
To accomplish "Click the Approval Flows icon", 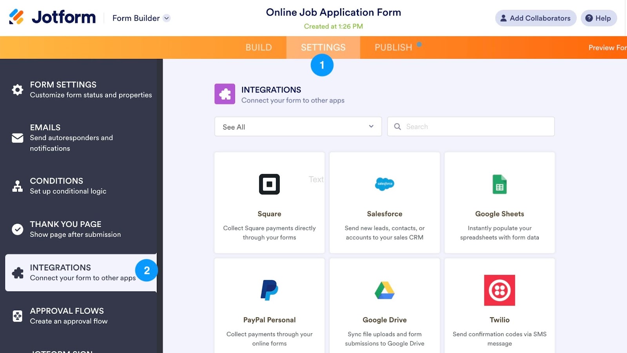I will [x=18, y=316].
